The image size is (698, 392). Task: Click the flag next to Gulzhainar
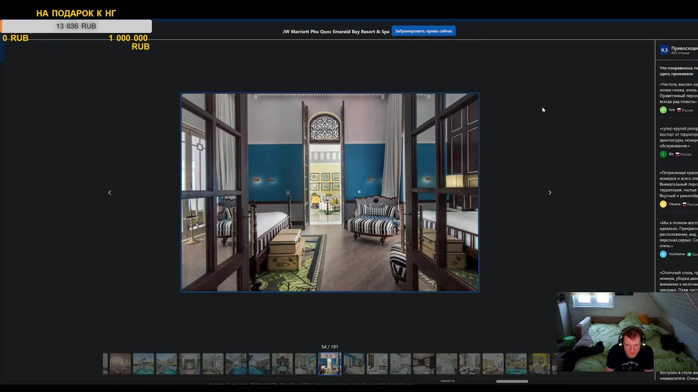click(x=689, y=254)
